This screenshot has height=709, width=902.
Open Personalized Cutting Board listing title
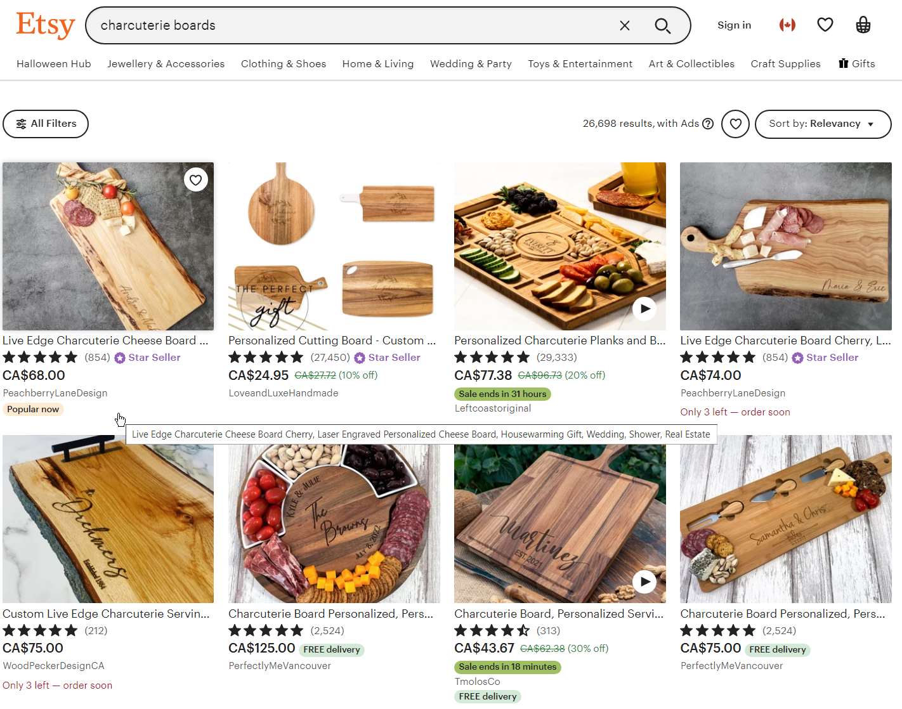coord(332,341)
